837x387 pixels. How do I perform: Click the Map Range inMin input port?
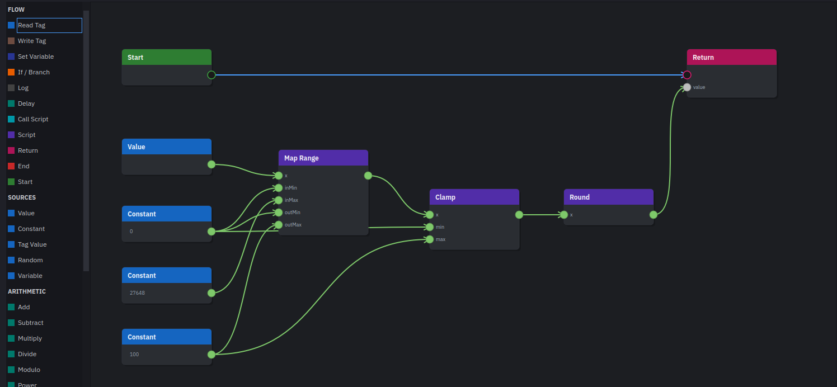pos(279,188)
